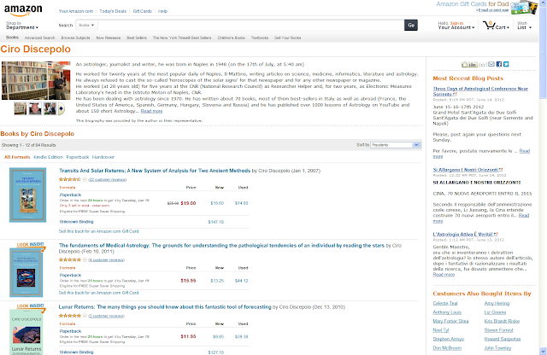Click the email share envelope icon

[x=491, y=64]
